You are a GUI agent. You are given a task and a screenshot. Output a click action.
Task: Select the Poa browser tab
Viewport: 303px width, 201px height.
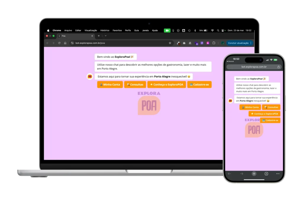pos(75,36)
